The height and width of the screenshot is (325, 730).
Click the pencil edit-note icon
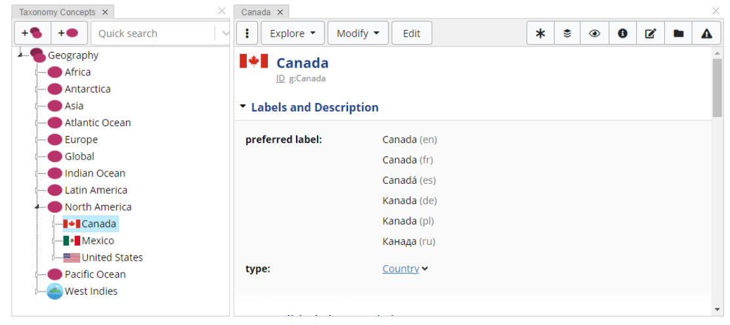point(650,33)
